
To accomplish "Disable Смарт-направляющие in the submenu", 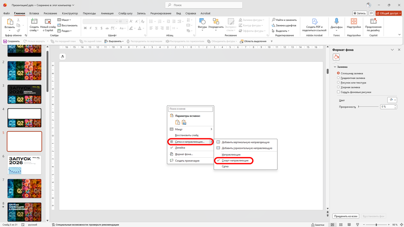I will [x=236, y=160].
